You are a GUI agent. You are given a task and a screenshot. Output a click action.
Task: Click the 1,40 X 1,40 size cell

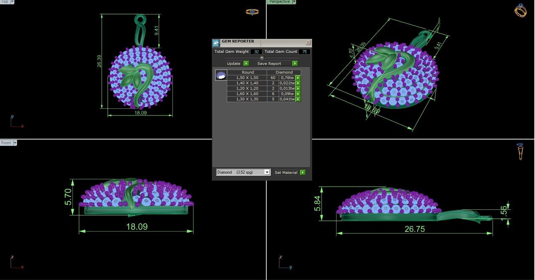[247, 83]
